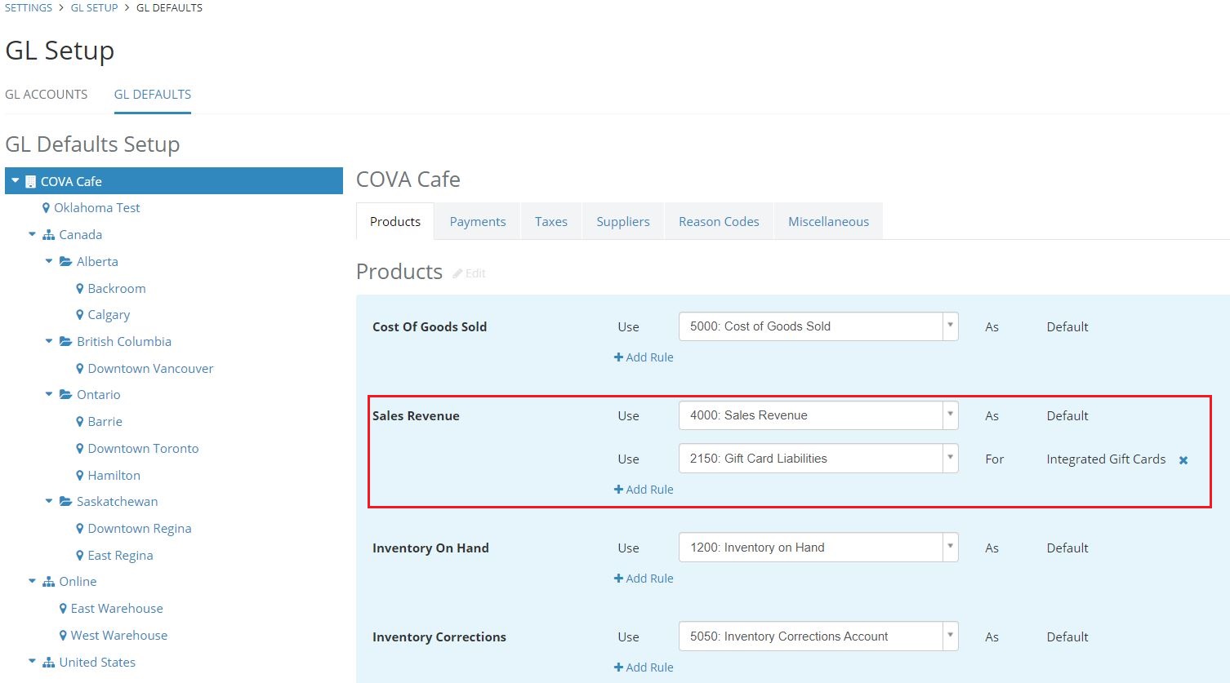
Task: Click the edit pencil icon beside Products
Action: coord(457,273)
